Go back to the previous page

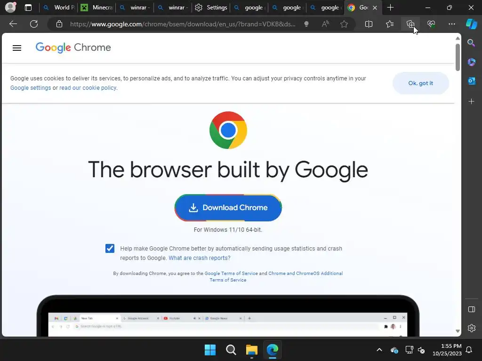[13, 24]
